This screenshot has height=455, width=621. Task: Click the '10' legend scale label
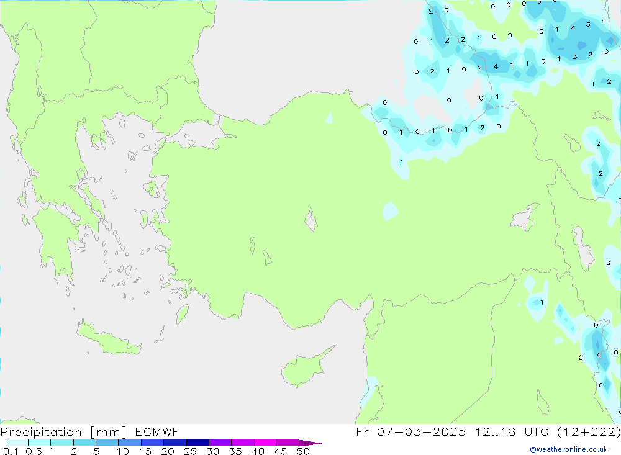pyautogui.click(x=123, y=451)
